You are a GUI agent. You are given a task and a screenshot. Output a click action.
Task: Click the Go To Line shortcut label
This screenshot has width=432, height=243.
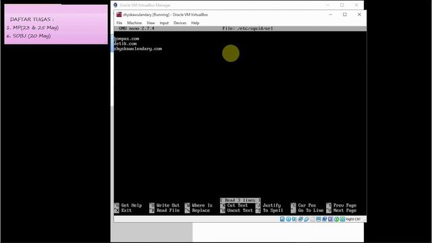point(310,211)
